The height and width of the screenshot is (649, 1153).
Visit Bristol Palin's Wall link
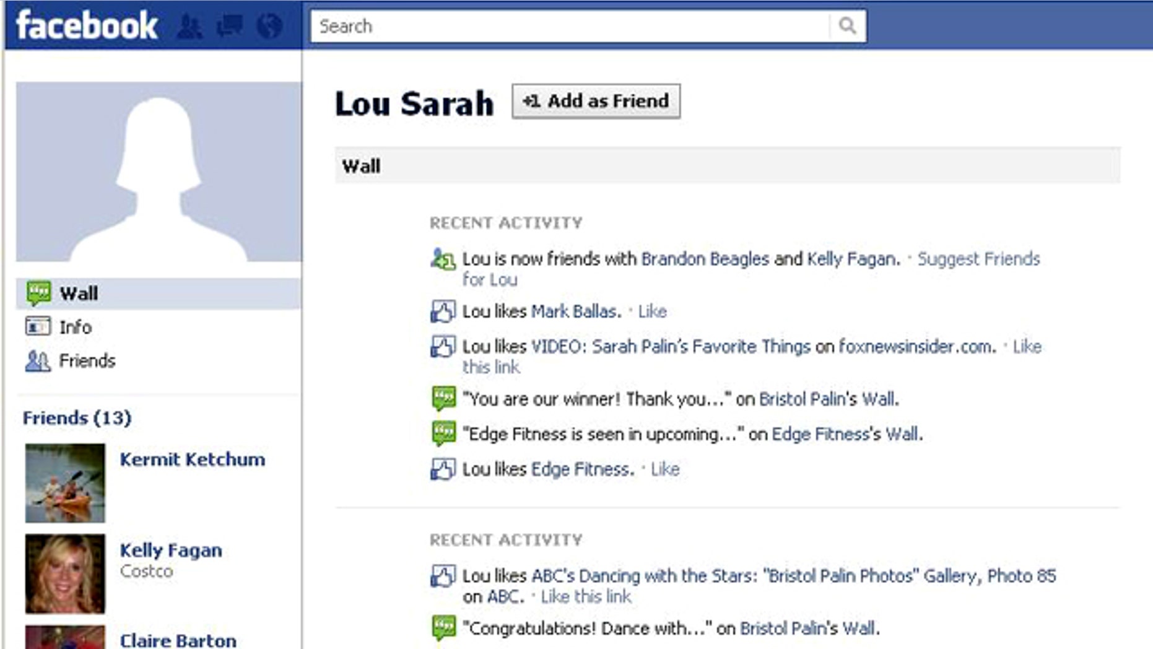point(827,399)
